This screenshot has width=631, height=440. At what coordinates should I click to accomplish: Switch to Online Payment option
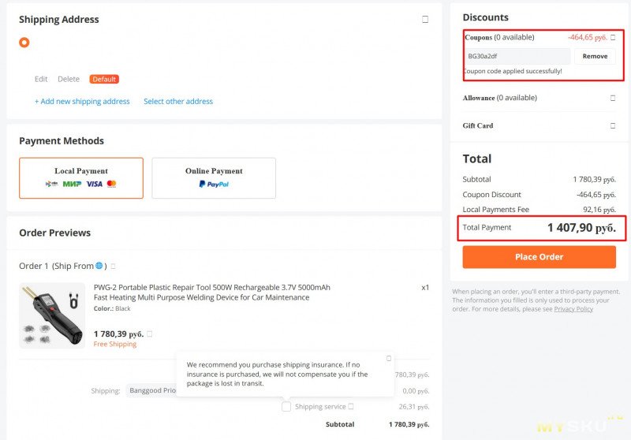pos(214,177)
